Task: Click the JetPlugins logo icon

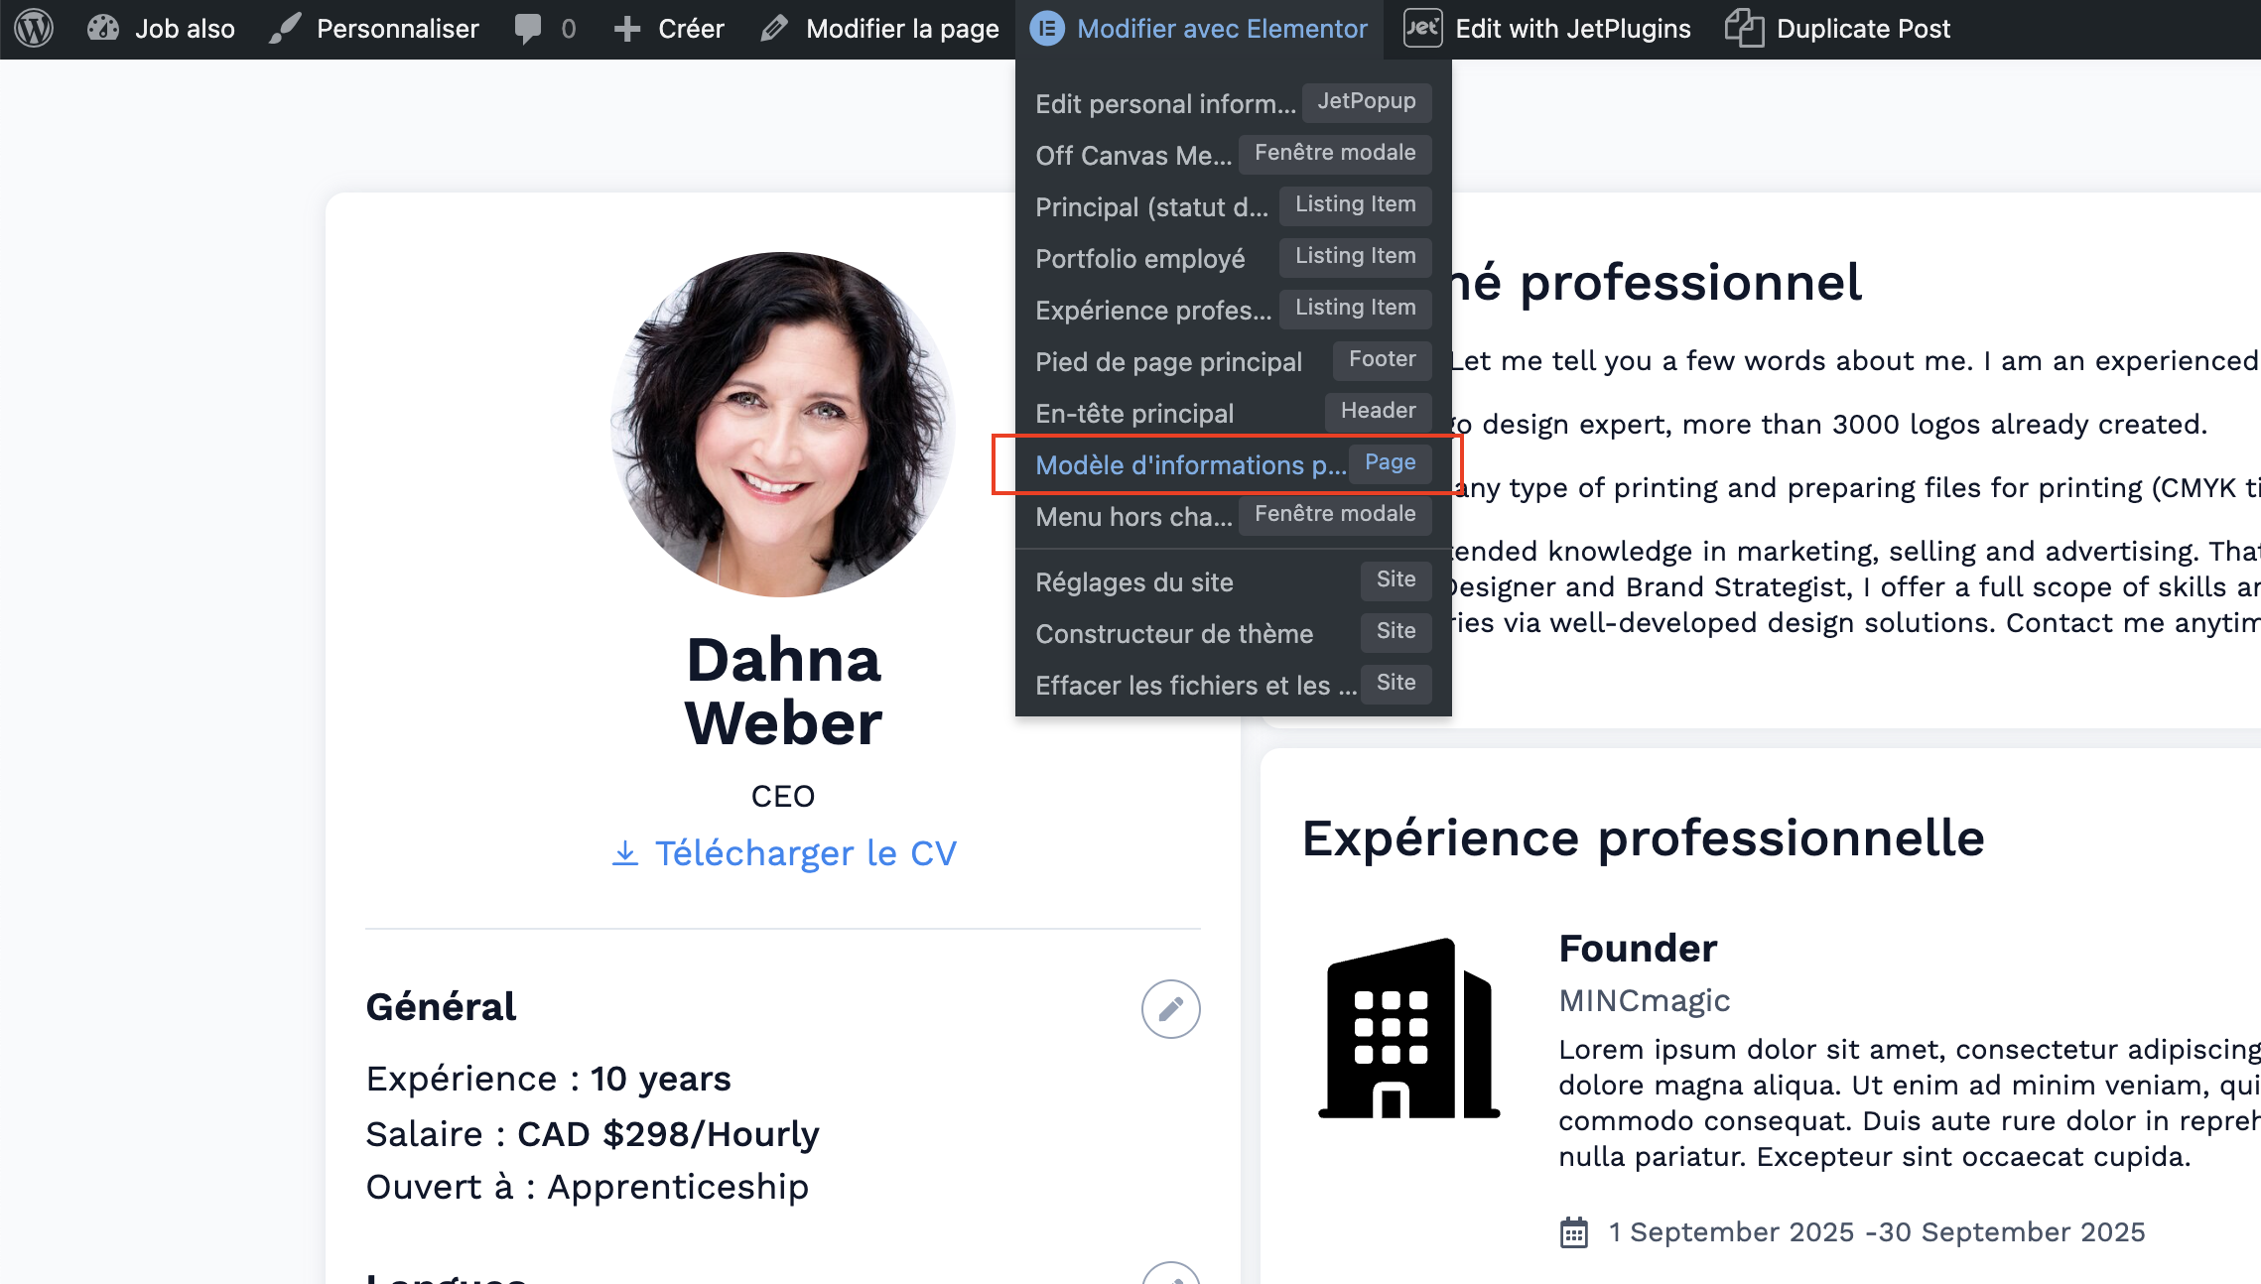Action: click(1422, 29)
